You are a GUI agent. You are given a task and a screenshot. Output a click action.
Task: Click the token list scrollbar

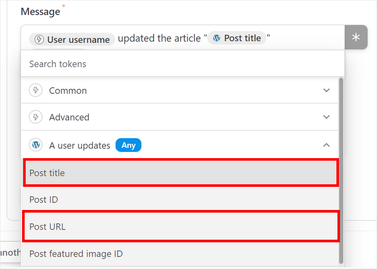click(342, 169)
